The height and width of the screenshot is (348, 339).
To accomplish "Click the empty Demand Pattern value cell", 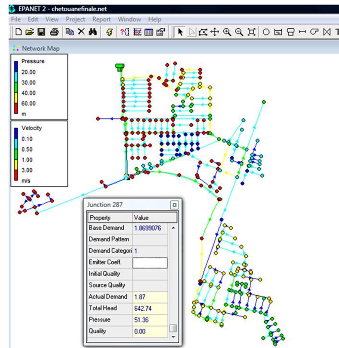I will pyautogui.click(x=150, y=240).
